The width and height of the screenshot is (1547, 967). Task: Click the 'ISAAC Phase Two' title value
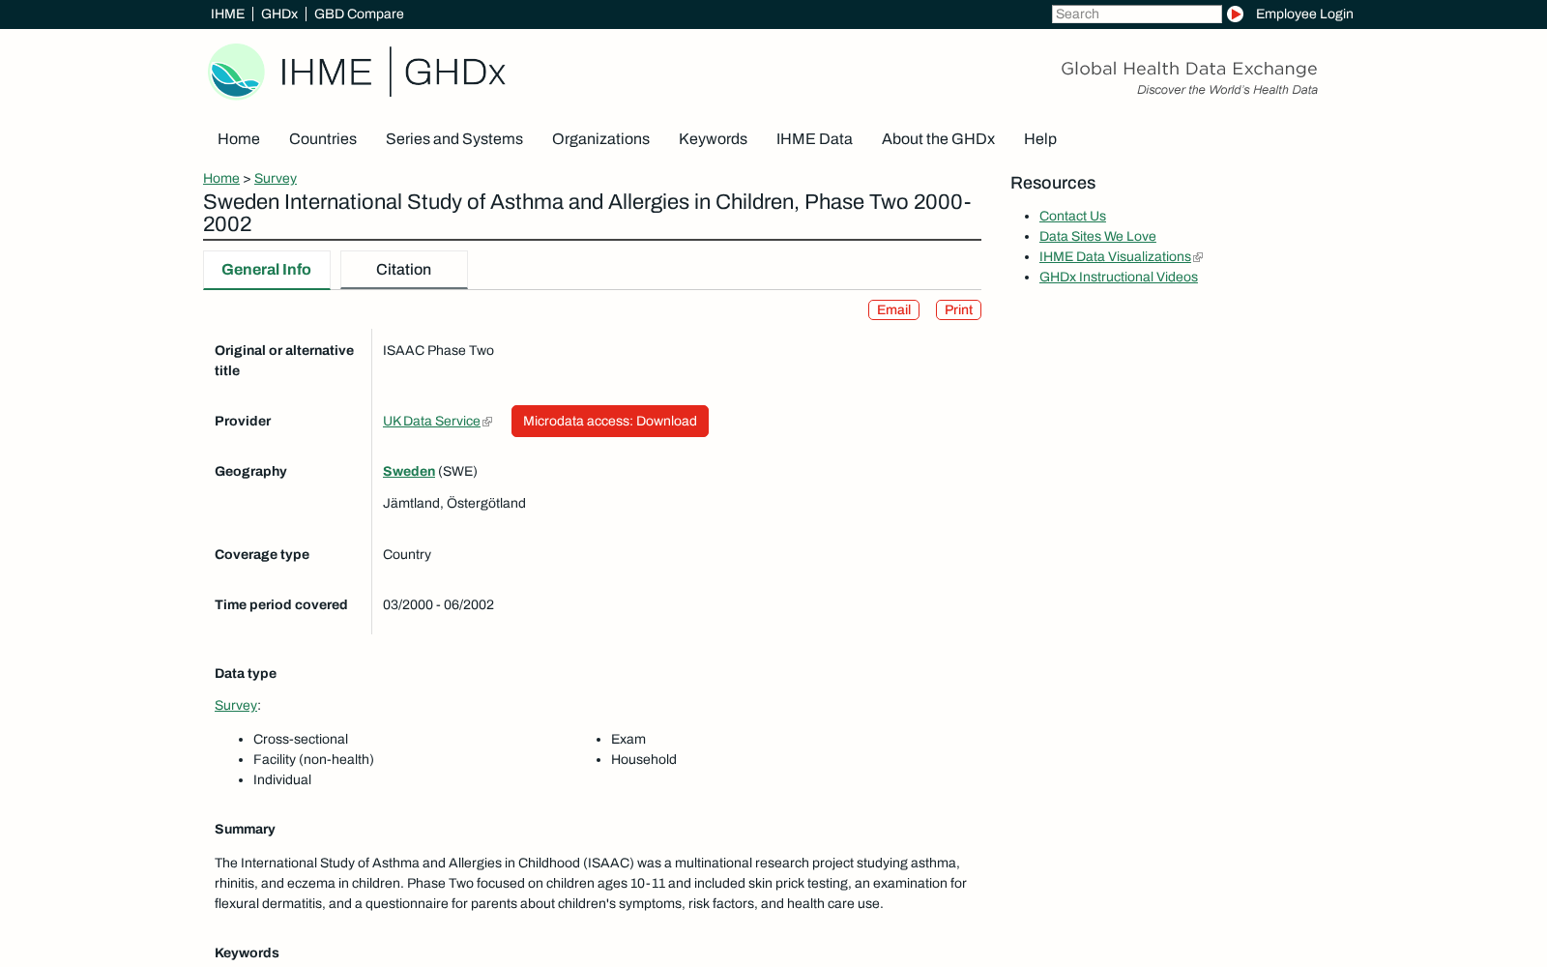pyautogui.click(x=438, y=350)
